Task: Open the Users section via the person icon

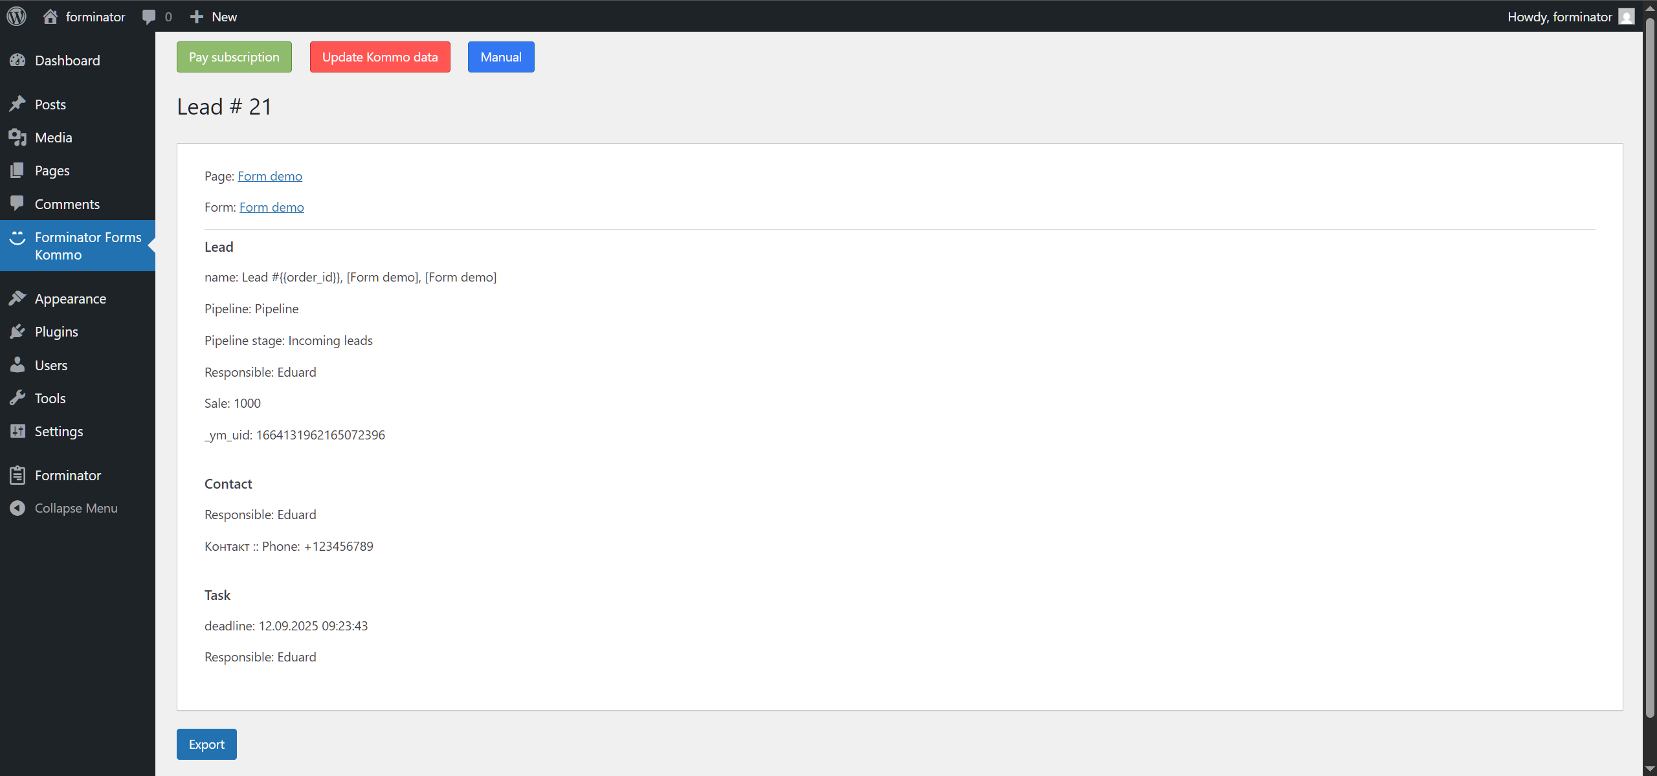Action: click(x=18, y=364)
